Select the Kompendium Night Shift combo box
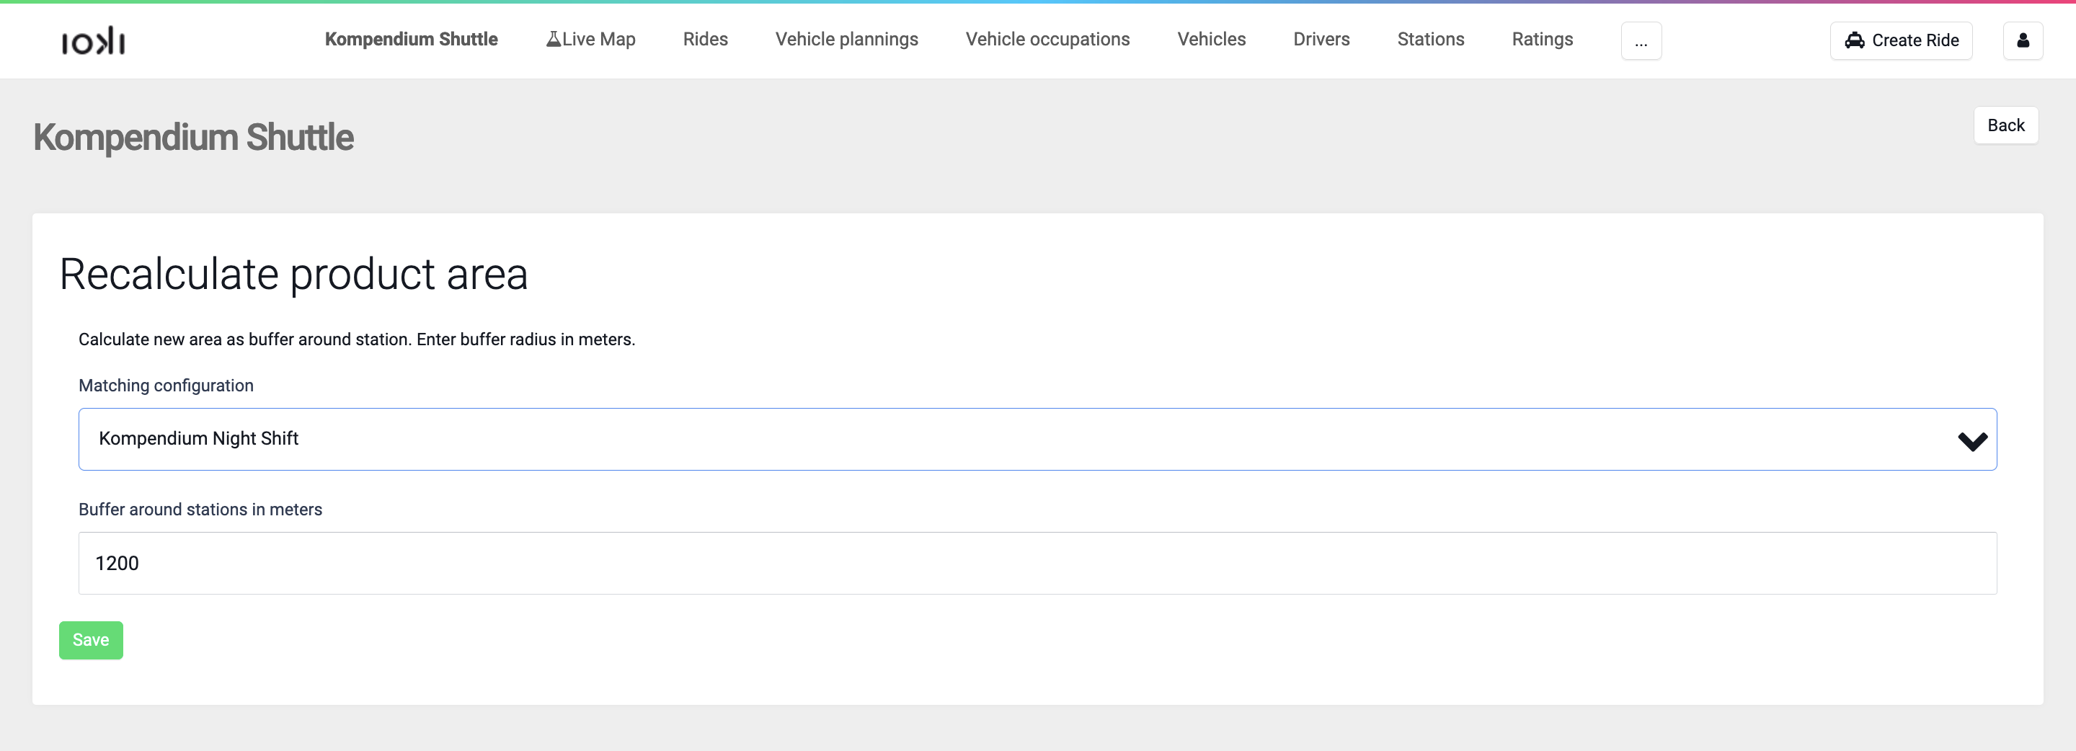 tap(1037, 439)
